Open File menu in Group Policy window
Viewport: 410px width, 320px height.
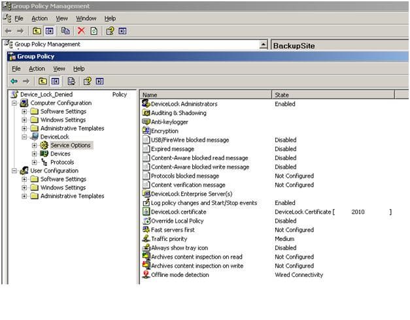pos(16,69)
